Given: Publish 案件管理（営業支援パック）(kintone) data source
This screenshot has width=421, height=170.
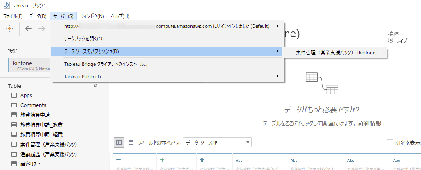Looking at the screenshot, I should tap(334, 53).
